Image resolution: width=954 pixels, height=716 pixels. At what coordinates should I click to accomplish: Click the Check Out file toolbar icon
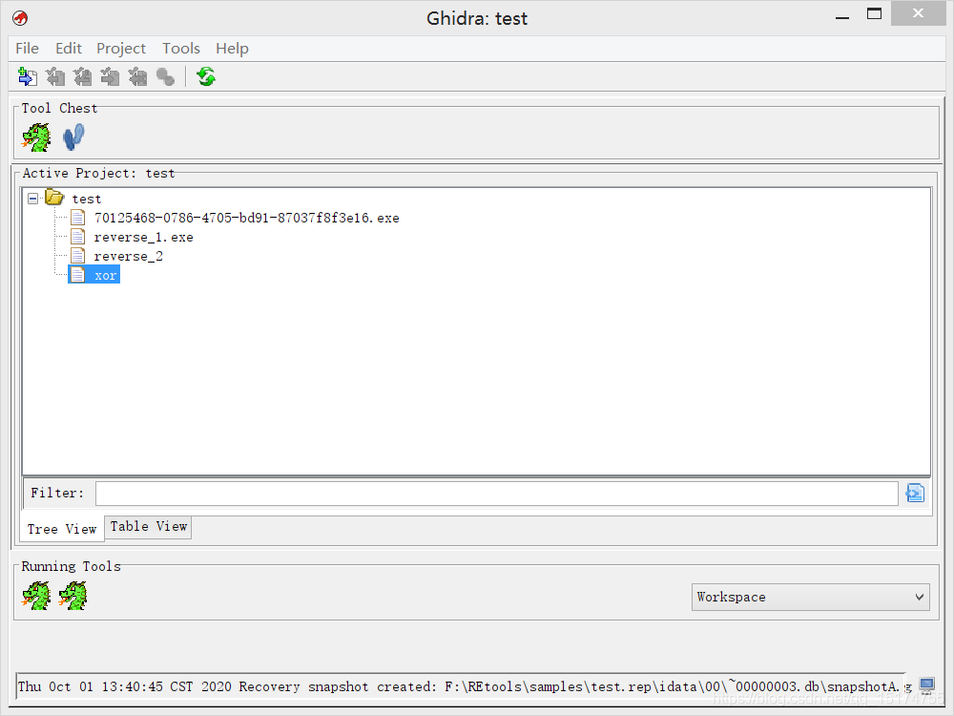(x=55, y=76)
